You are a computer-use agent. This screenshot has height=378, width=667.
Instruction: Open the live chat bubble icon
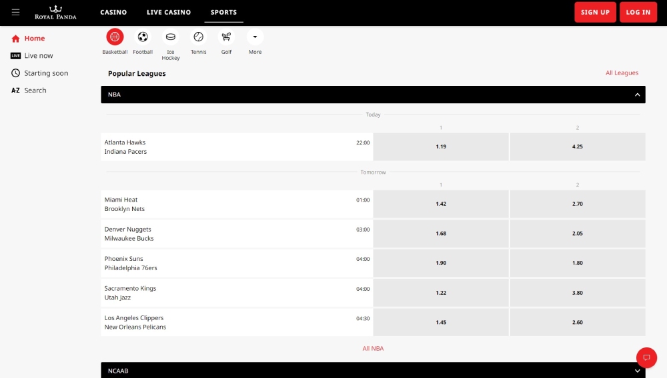tap(646, 357)
